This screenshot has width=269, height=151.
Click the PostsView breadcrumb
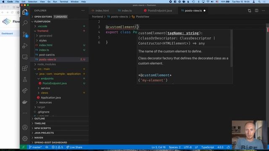click(142, 17)
